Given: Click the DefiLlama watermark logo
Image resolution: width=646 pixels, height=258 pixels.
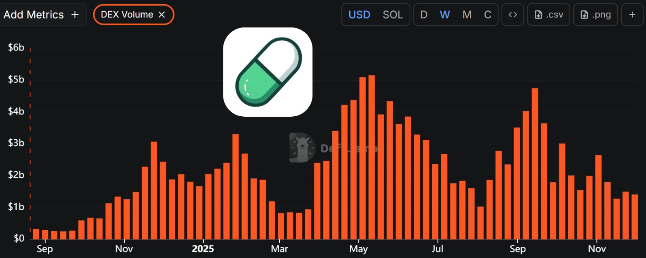Looking at the screenshot, I should point(302,148).
